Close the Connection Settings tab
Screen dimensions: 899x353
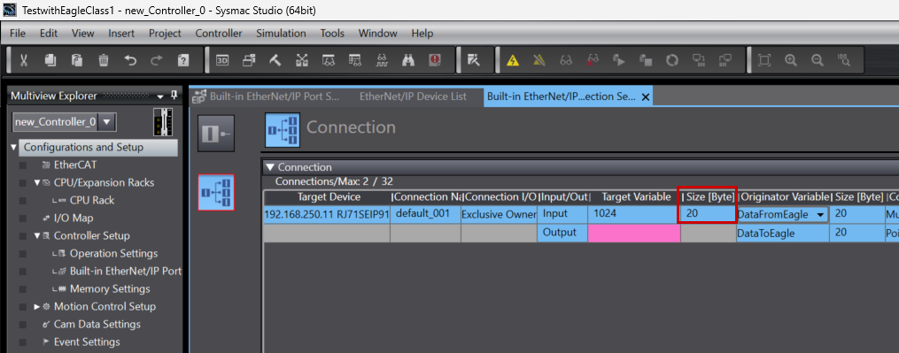[645, 97]
